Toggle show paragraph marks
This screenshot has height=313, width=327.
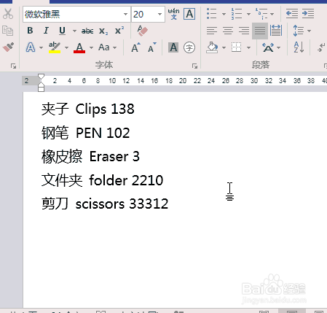point(321,47)
